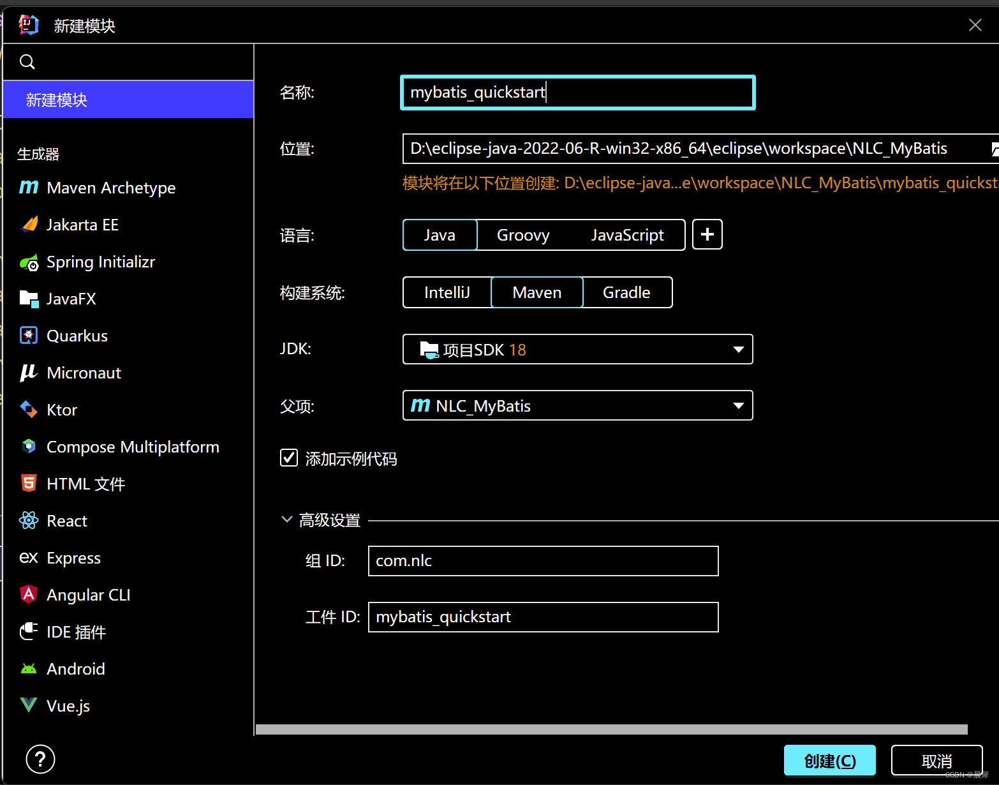Select the Compose Multiplatform label in the generator list
Screen dimensions: 999x785
click(x=133, y=447)
